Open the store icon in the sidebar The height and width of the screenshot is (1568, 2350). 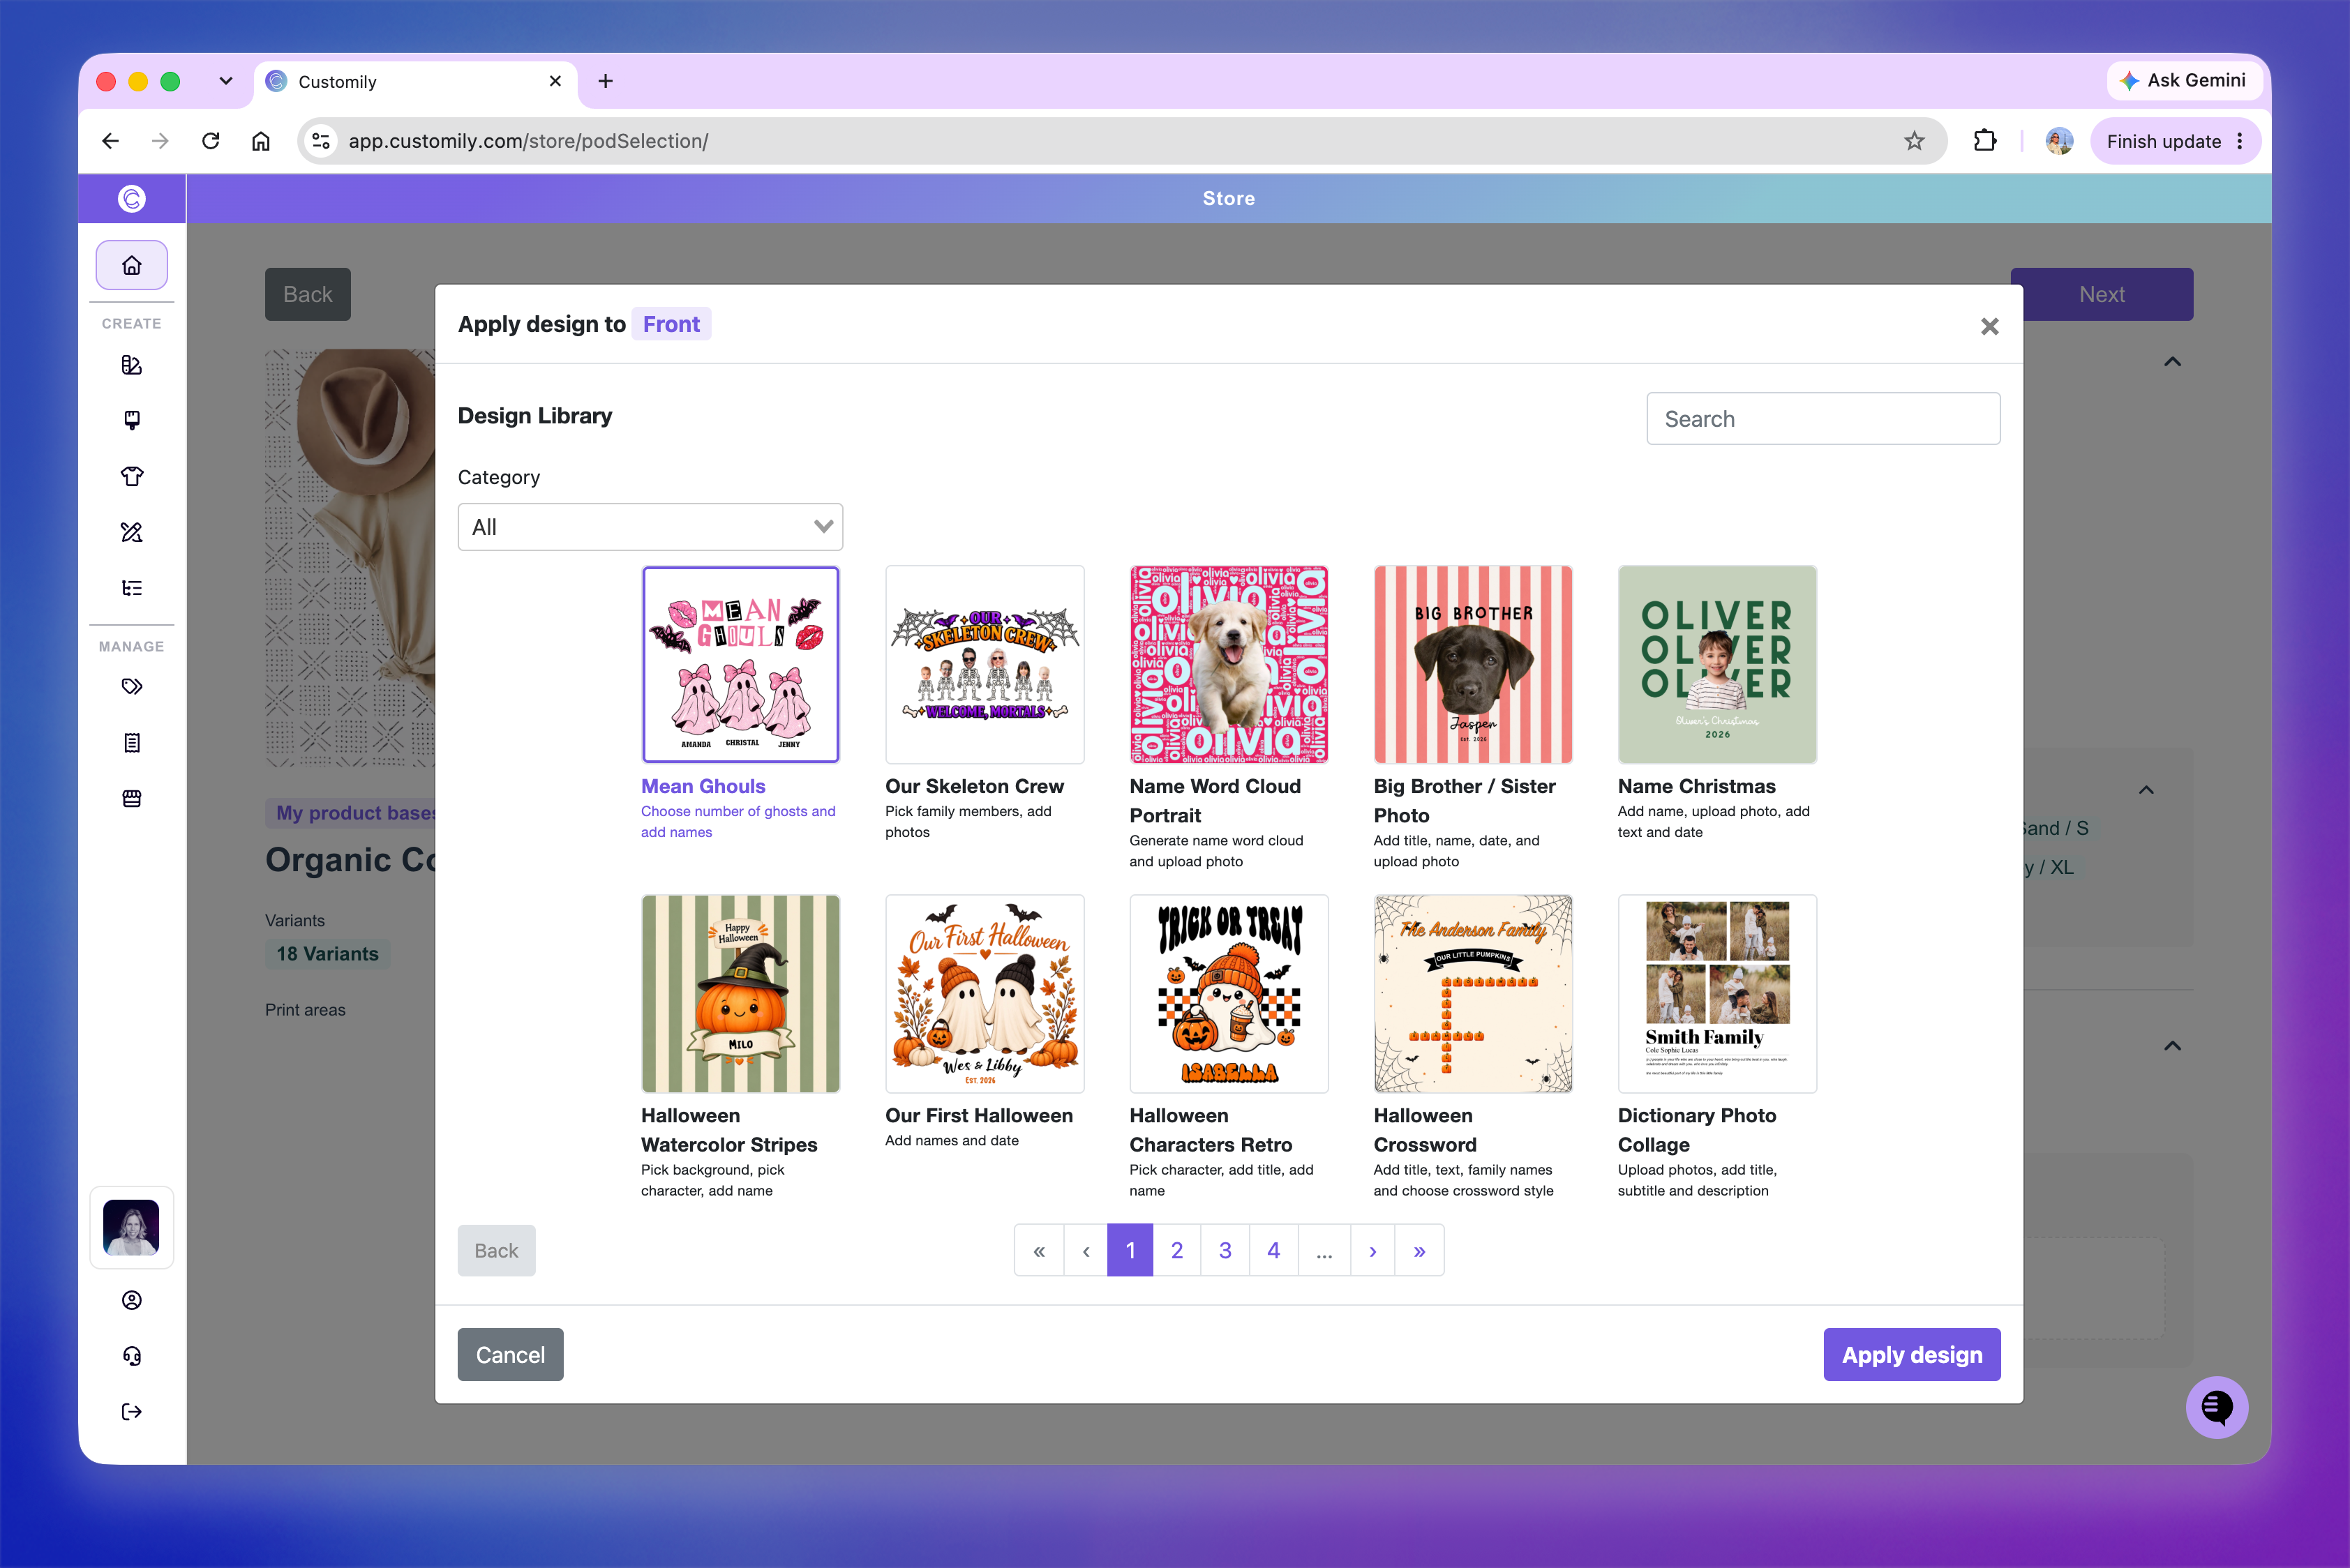[131, 798]
